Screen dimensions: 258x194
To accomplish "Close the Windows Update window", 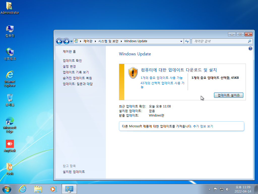I will click(x=248, y=34).
